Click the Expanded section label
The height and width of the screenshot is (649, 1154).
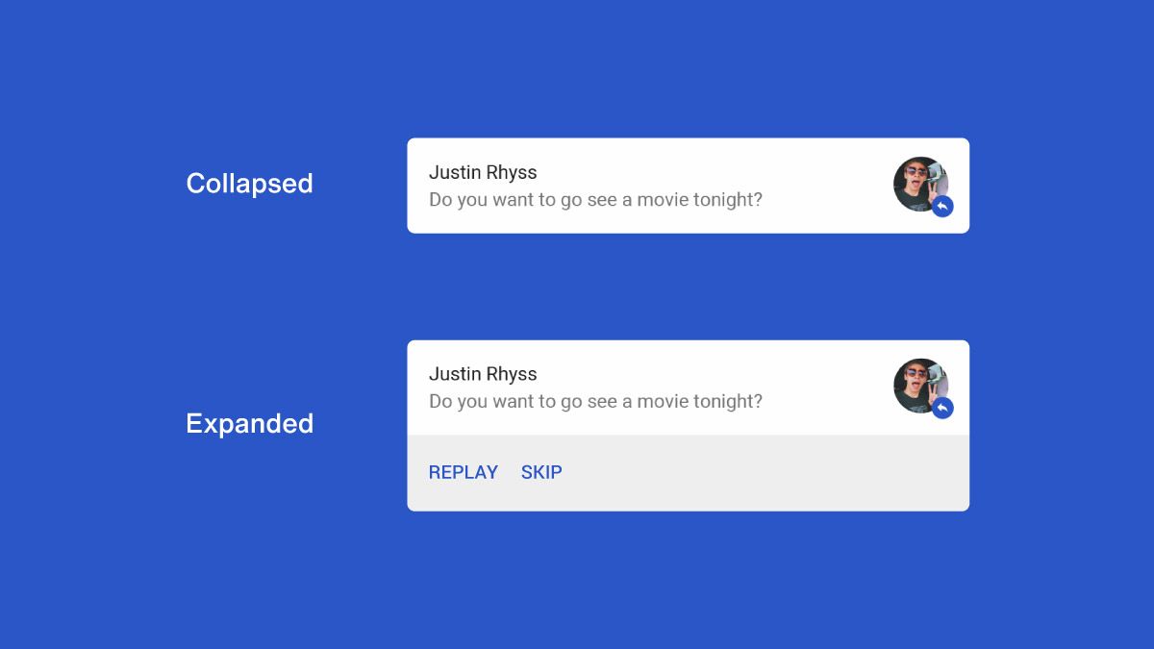click(x=249, y=423)
